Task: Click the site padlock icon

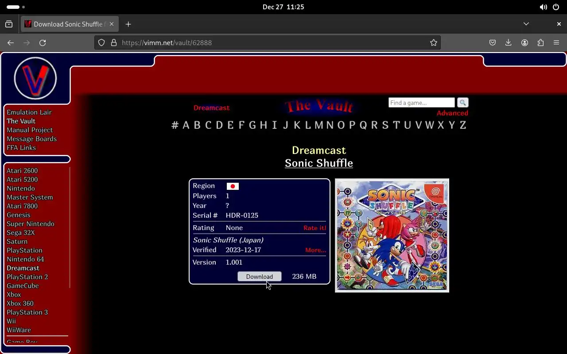Action: click(x=114, y=42)
